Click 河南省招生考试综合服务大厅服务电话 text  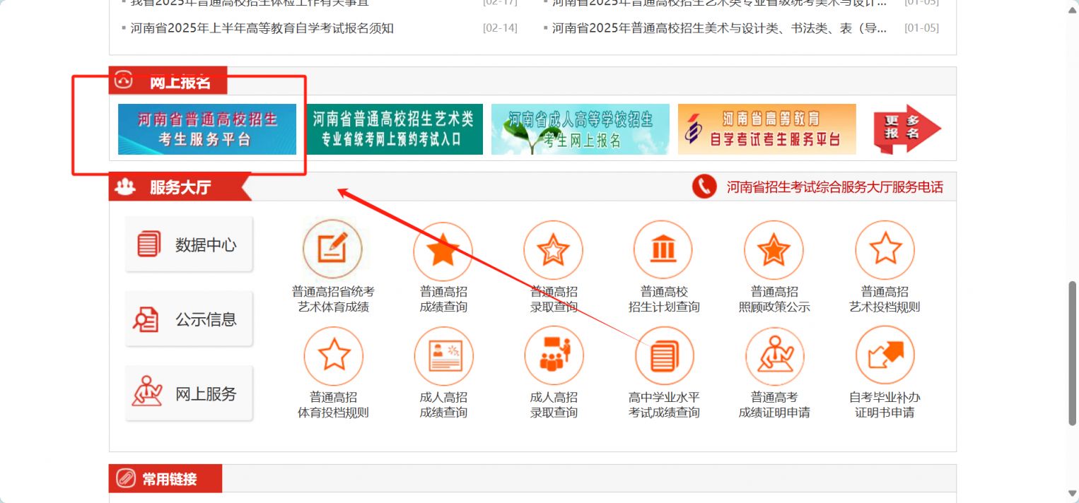[835, 187]
